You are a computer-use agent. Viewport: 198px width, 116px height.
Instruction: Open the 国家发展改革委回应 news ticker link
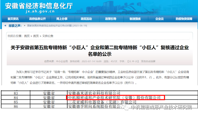coord(57,26)
